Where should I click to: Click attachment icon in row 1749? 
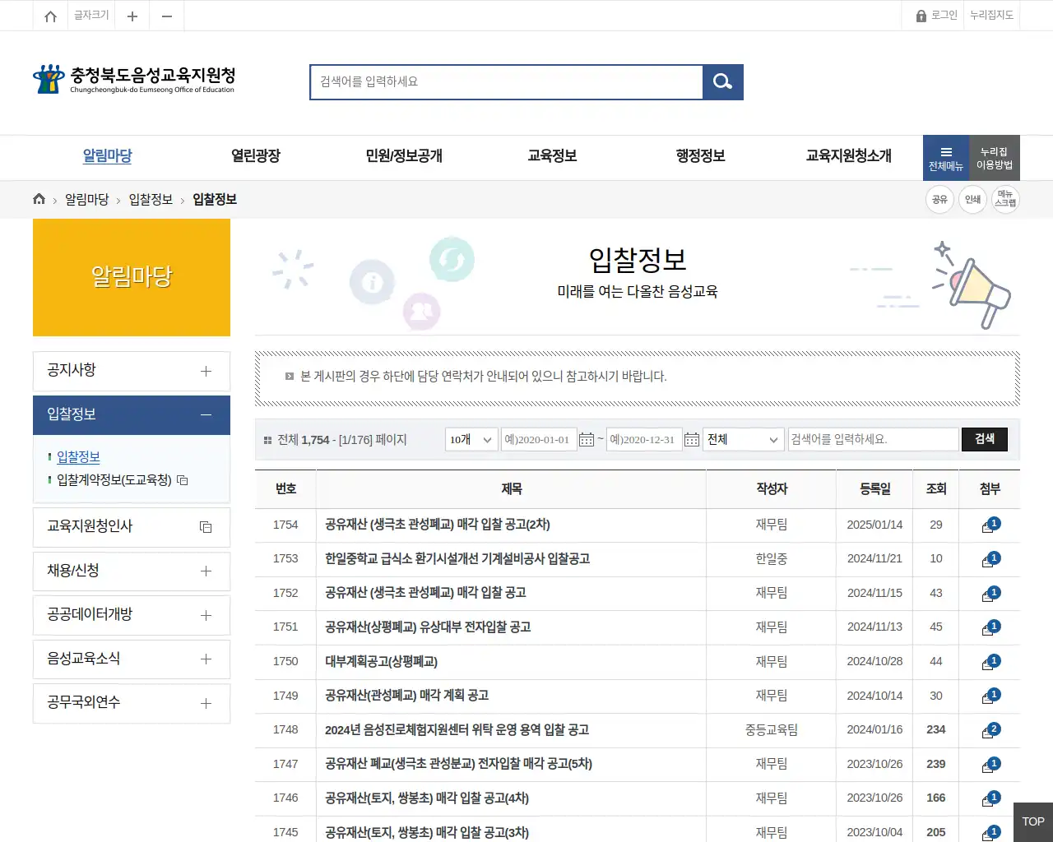pyautogui.click(x=990, y=697)
